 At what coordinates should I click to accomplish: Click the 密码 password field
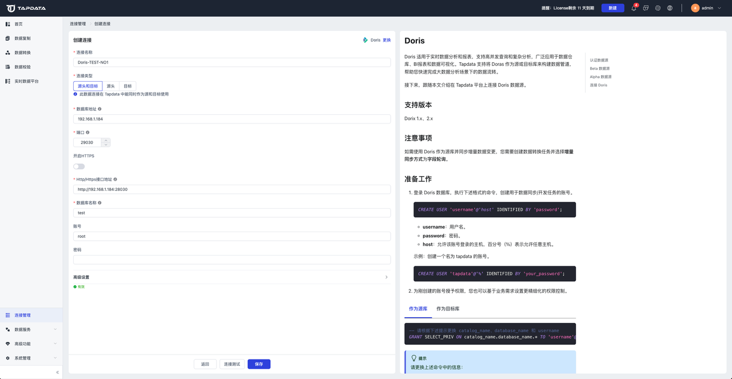coord(232,260)
